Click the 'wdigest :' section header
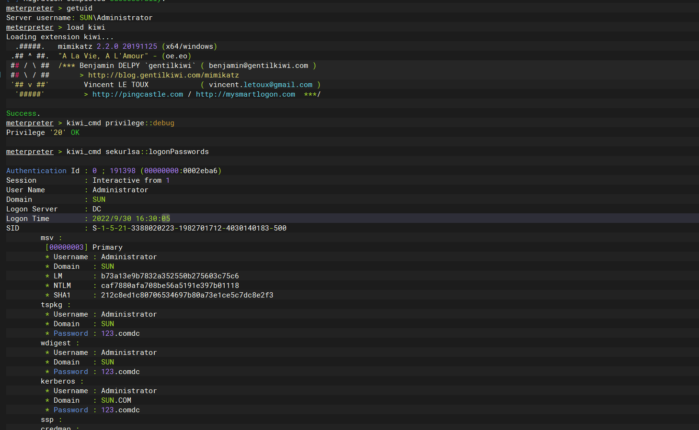Viewport: 699px width, 430px height. point(60,343)
